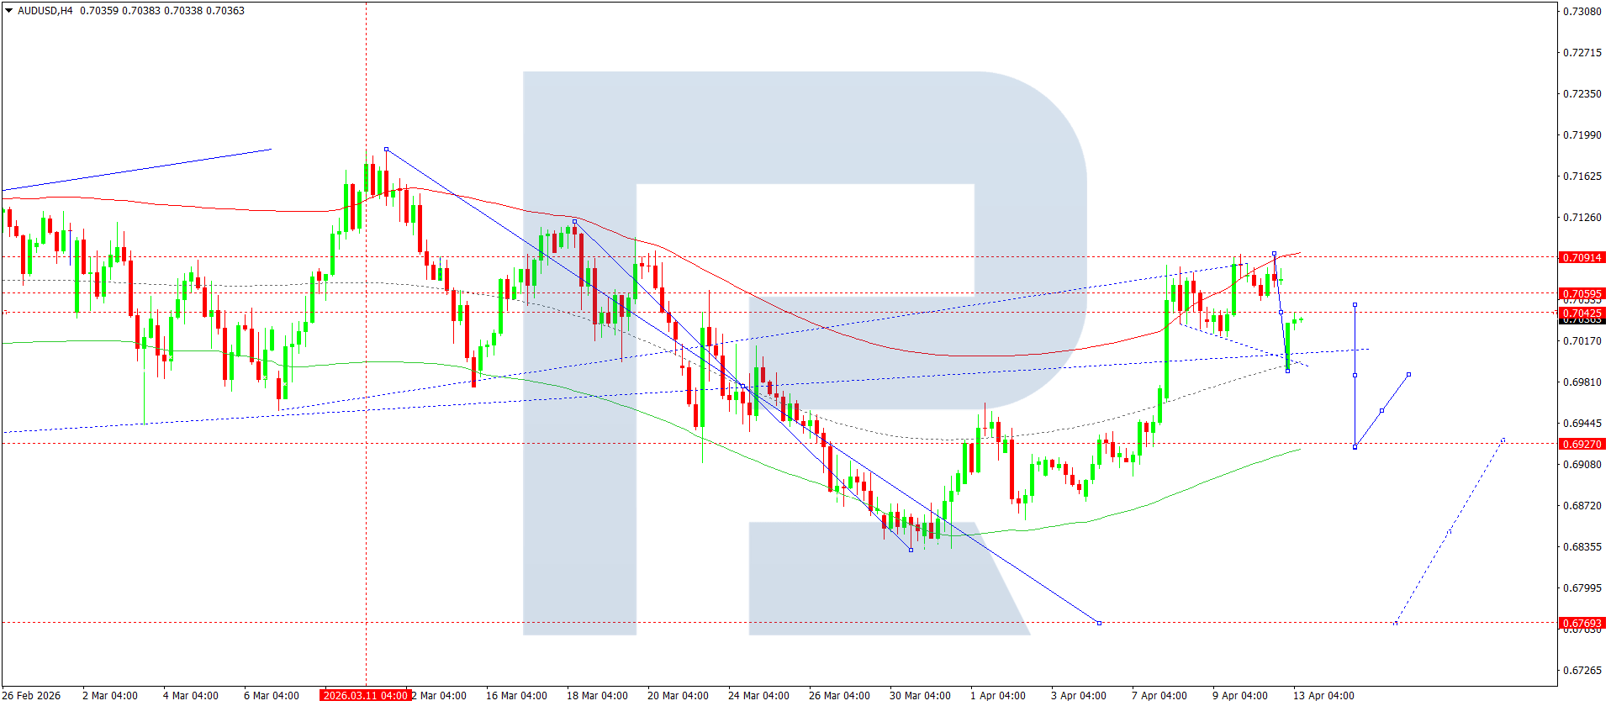The height and width of the screenshot is (706, 1611).
Task: Select the red 0.70425 price level tag
Action: 1582,313
